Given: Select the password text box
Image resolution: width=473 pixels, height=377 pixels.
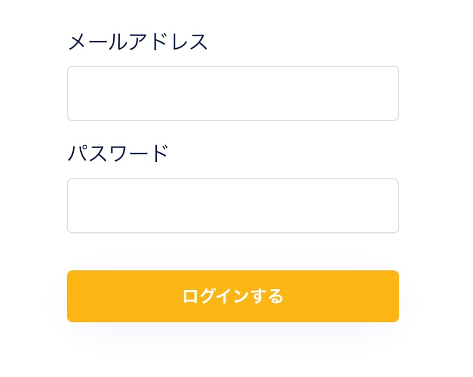Looking at the screenshot, I should [x=233, y=206].
